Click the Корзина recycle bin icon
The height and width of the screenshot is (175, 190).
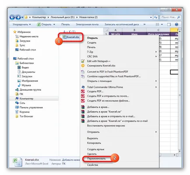pyautogui.click(x=17, y=112)
